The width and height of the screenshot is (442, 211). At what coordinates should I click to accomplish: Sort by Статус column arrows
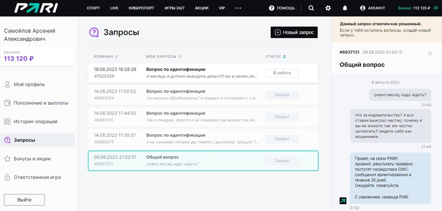pos(284,57)
